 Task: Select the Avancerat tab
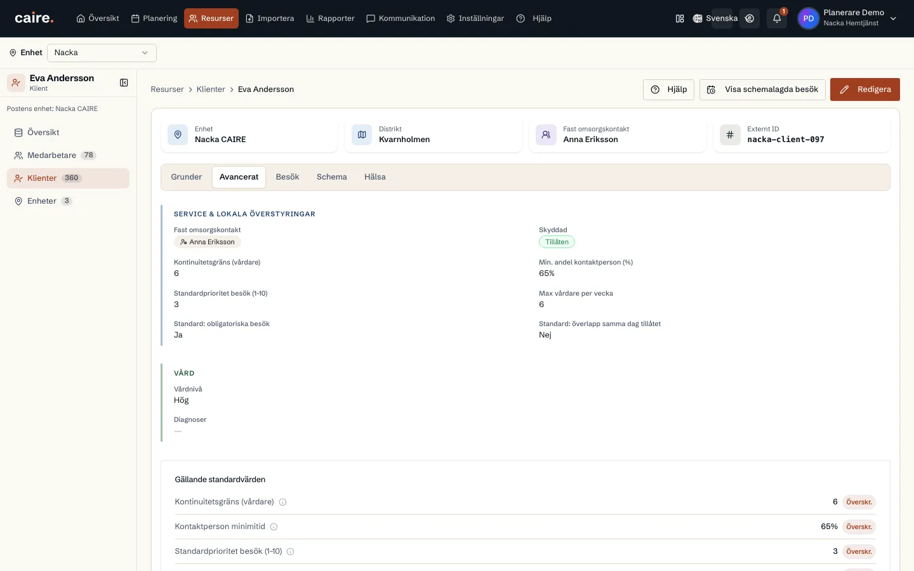click(239, 177)
